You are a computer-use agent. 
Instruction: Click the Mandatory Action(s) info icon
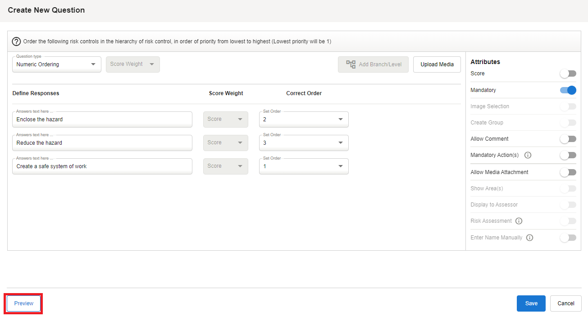point(528,155)
